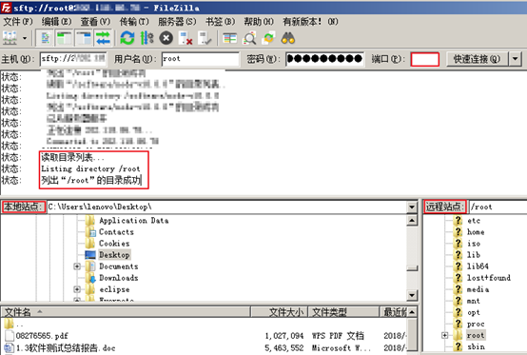The height and width of the screenshot is (355, 527).
Task: Expand the Documents folder tree node
Action: (77, 266)
